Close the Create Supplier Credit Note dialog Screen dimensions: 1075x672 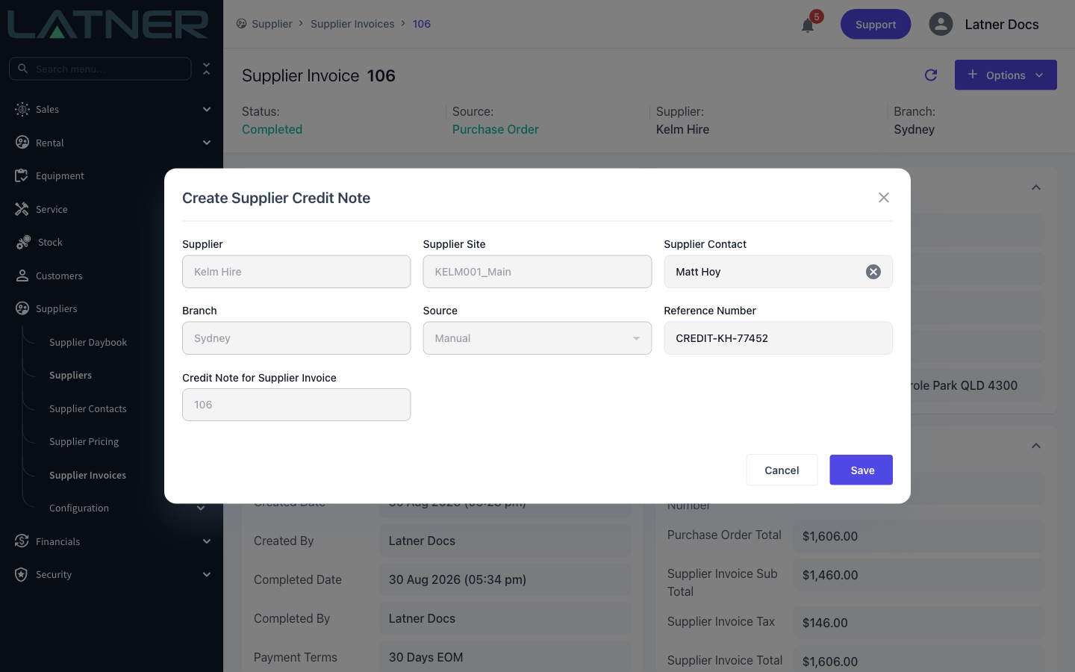(x=884, y=198)
